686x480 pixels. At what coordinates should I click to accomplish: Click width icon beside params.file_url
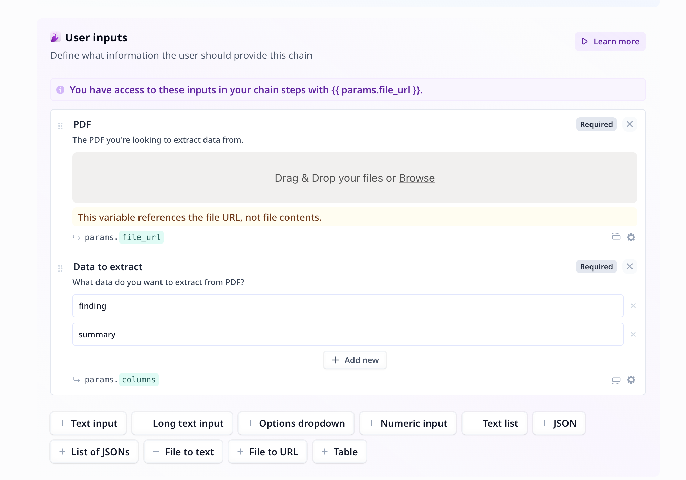click(x=616, y=237)
